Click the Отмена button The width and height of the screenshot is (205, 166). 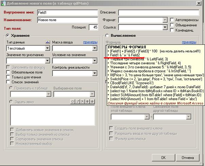(187, 158)
